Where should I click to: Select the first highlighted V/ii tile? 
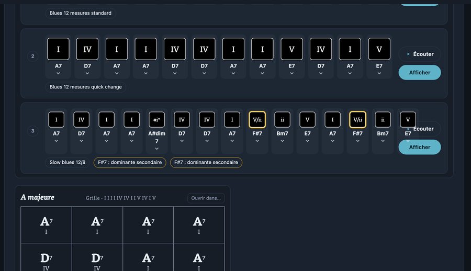click(x=257, y=120)
